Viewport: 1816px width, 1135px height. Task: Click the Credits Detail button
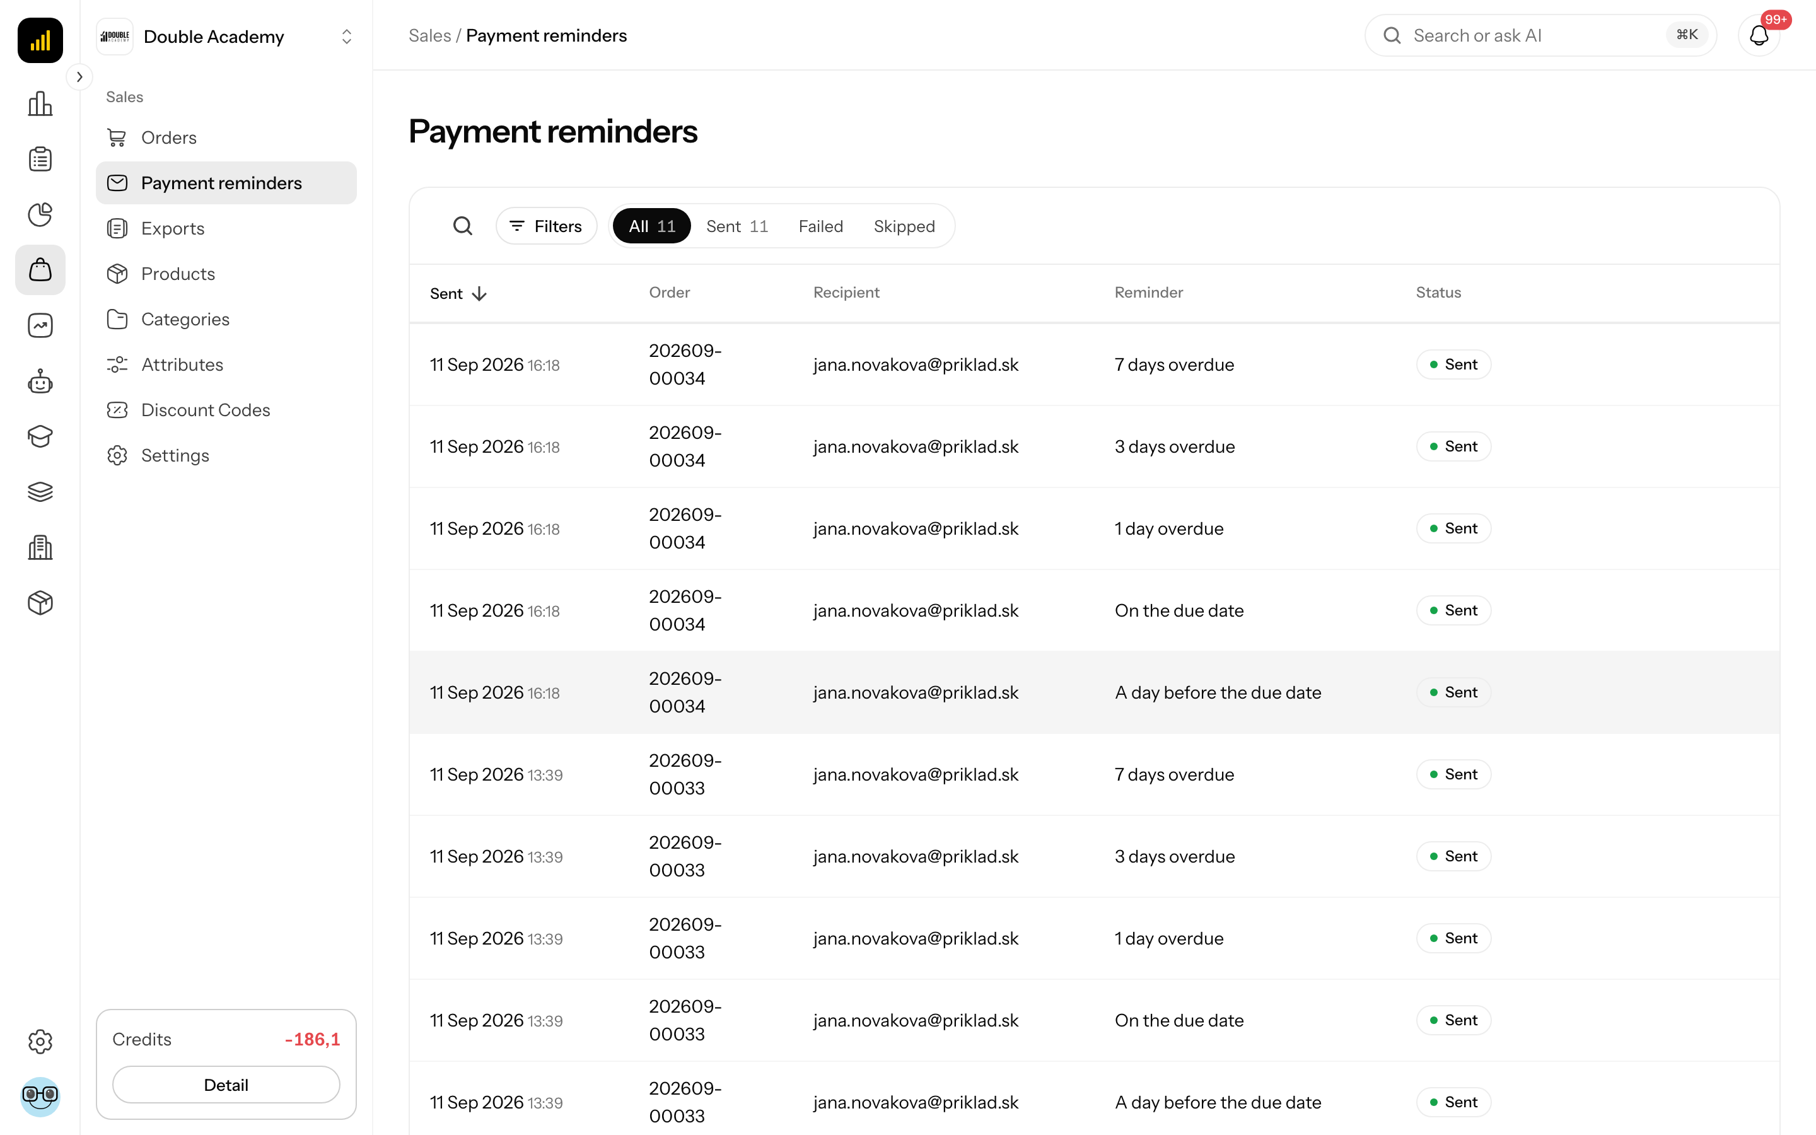pyautogui.click(x=226, y=1085)
